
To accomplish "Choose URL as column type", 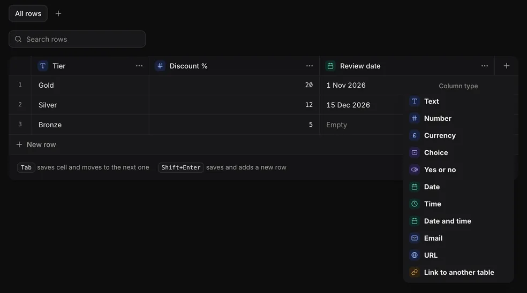I will (x=458, y=256).
